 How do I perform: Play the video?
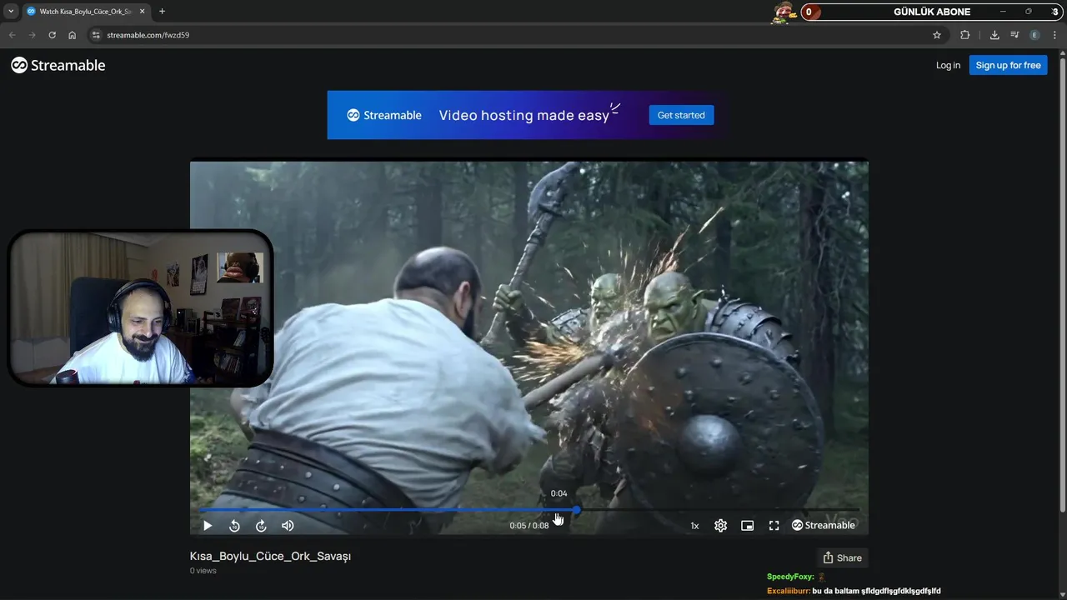tap(208, 526)
